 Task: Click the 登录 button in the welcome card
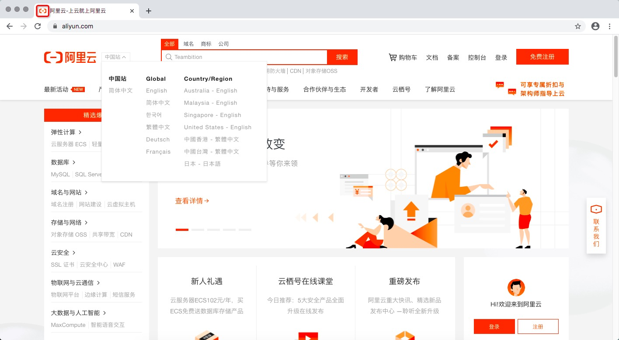tap(494, 326)
